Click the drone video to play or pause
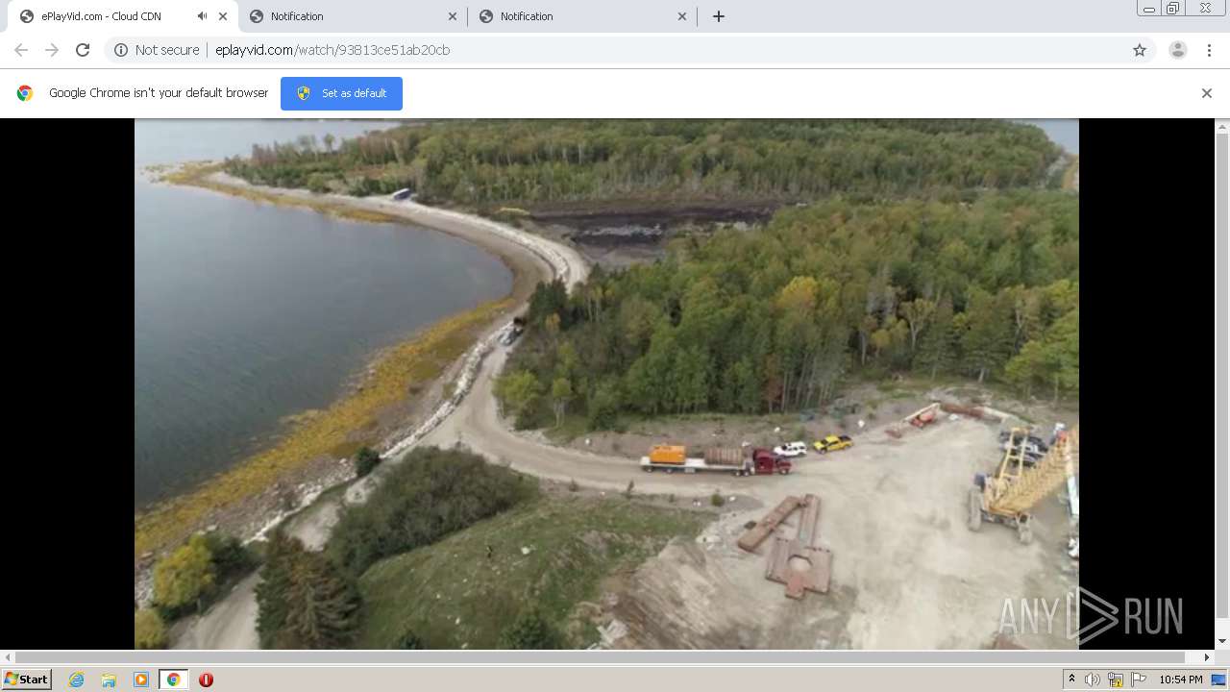1230x692 pixels. coord(606,383)
